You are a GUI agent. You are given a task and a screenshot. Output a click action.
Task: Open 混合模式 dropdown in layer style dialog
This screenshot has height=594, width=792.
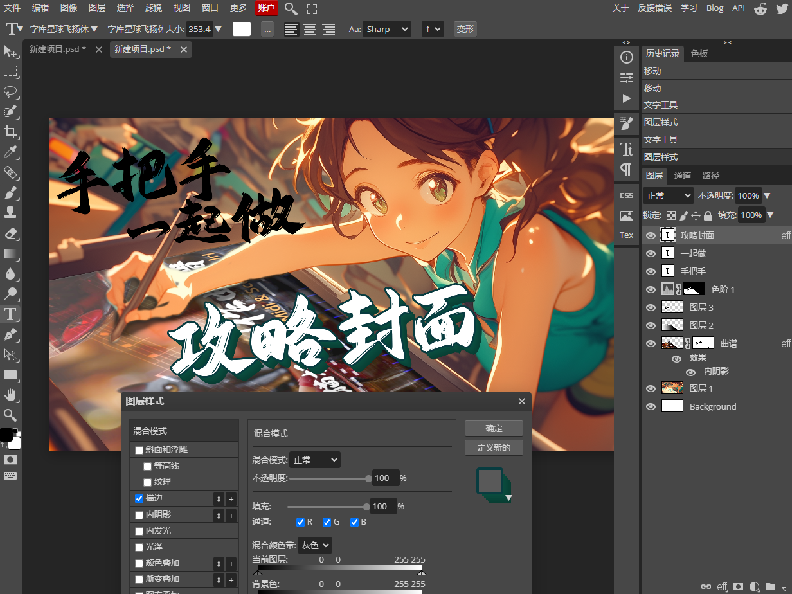pyautogui.click(x=314, y=460)
